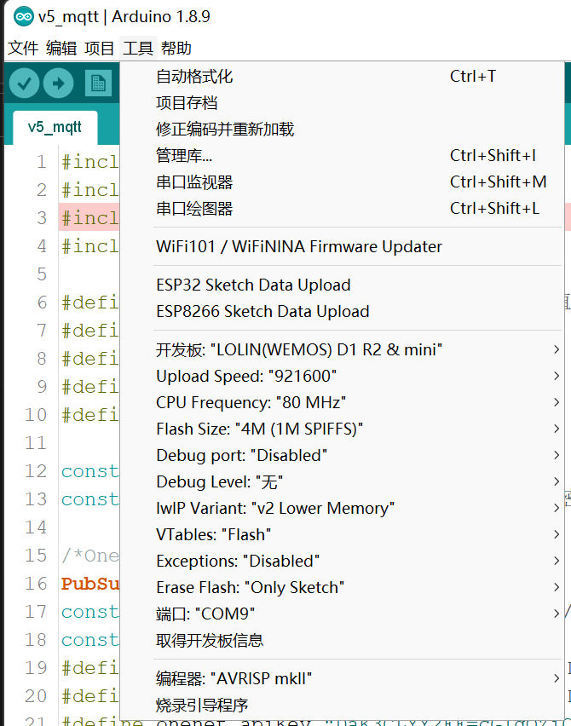Screen dimensions: 571x726
Task: Click the PubSu text on line 16
Action: [x=89, y=584]
